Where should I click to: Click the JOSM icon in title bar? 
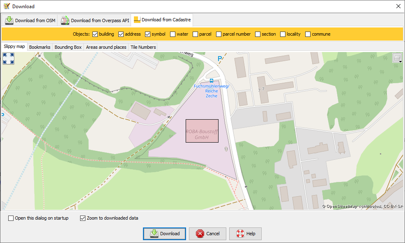point(7,6)
